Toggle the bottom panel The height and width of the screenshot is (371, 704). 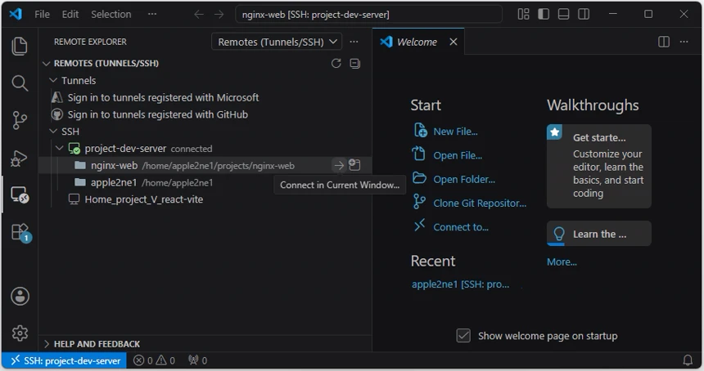tap(563, 15)
